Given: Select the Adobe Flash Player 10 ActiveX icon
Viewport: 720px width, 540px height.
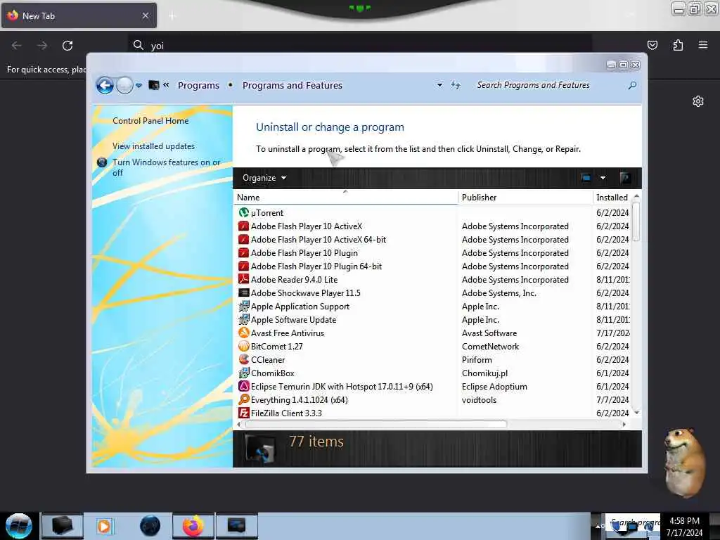Looking at the screenshot, I should coord(244,226).
